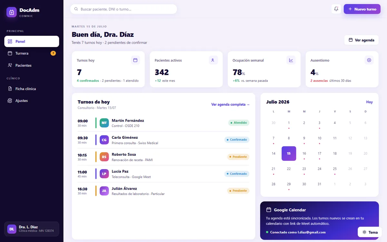Open Ficha clínica in the sidebar
387x242 pixels.
pyautogui.click(x=32, y=89)
